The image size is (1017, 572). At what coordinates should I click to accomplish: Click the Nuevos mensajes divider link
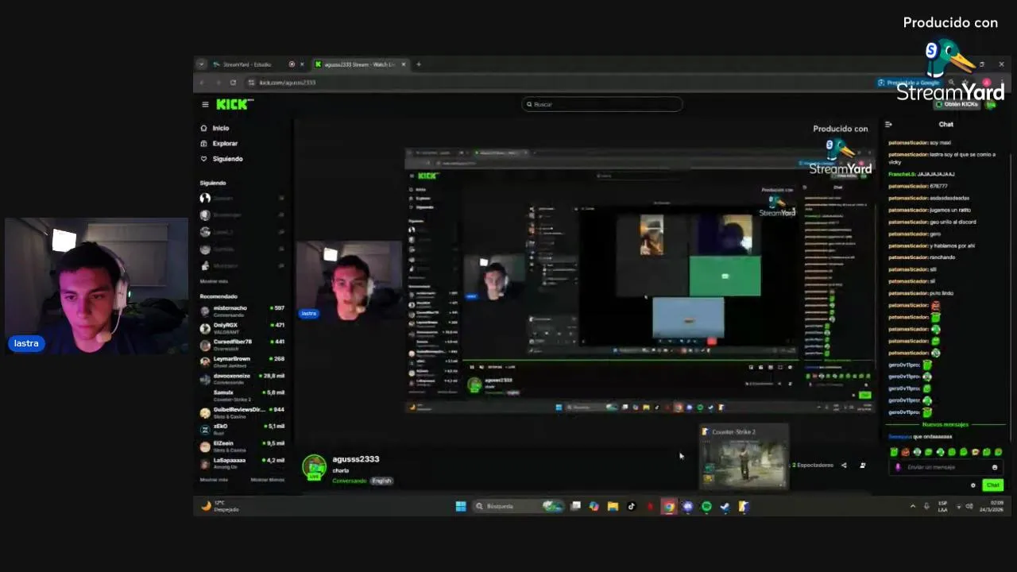pyautogui.click(x=946, y=425)
